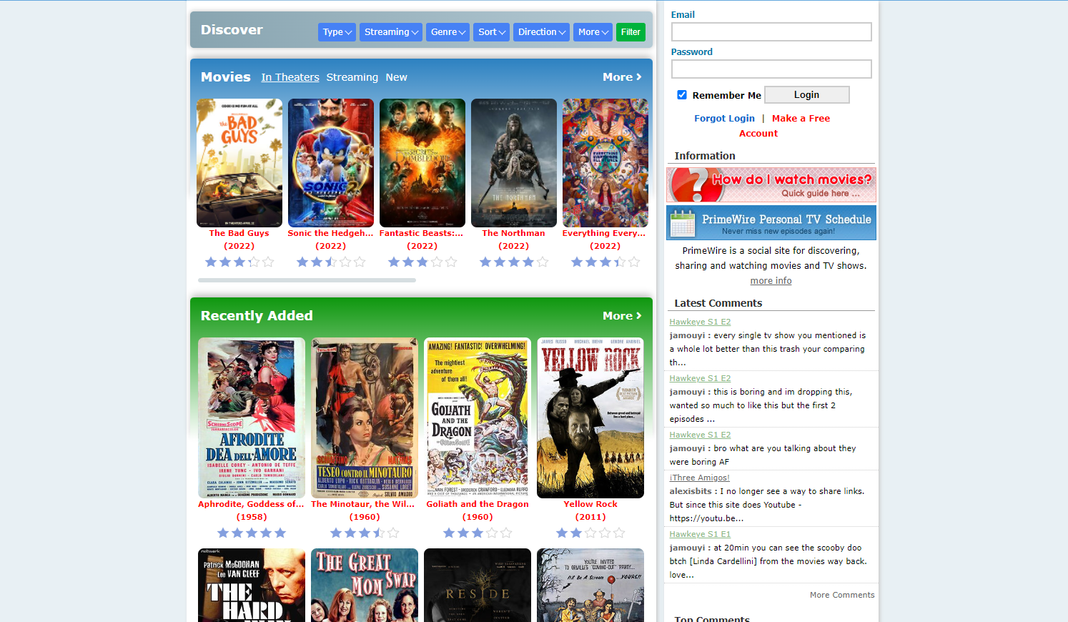Open PrimeWire Personal TV Schedule banner
This screenshot has height=622, width=1068.
pyautogui.click(x=771, y=223)
